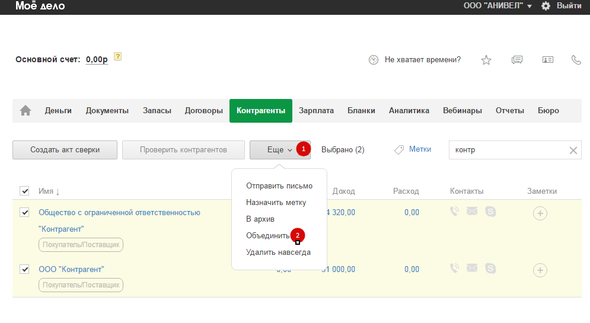The height and width of the screenshot is (323, 590).
Task: Select Объединить from the dropdown menu
Action: 268,236
